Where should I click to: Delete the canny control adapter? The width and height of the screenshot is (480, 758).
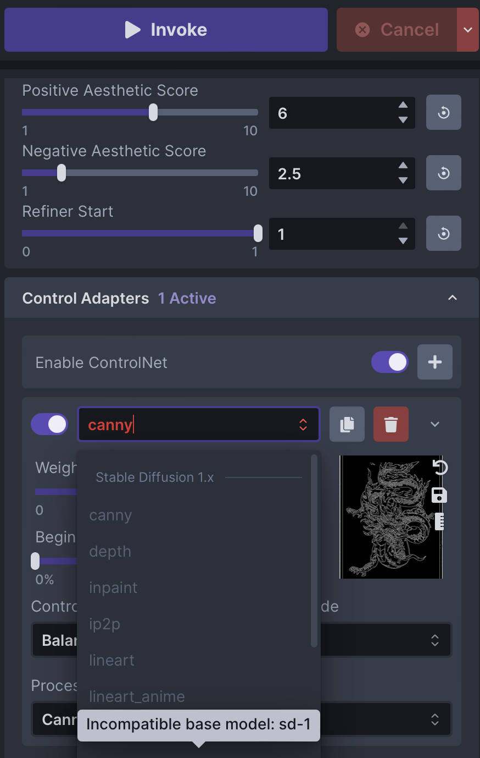pos(390,424)
